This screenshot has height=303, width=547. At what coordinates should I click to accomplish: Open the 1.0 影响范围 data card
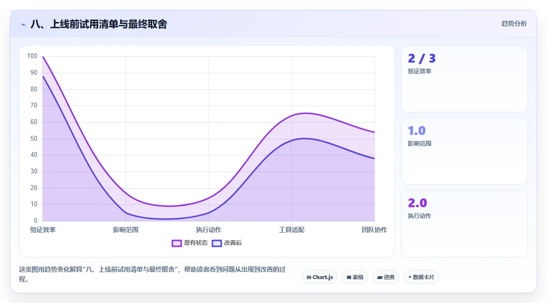pyautogui.click(x=464, y=151)
